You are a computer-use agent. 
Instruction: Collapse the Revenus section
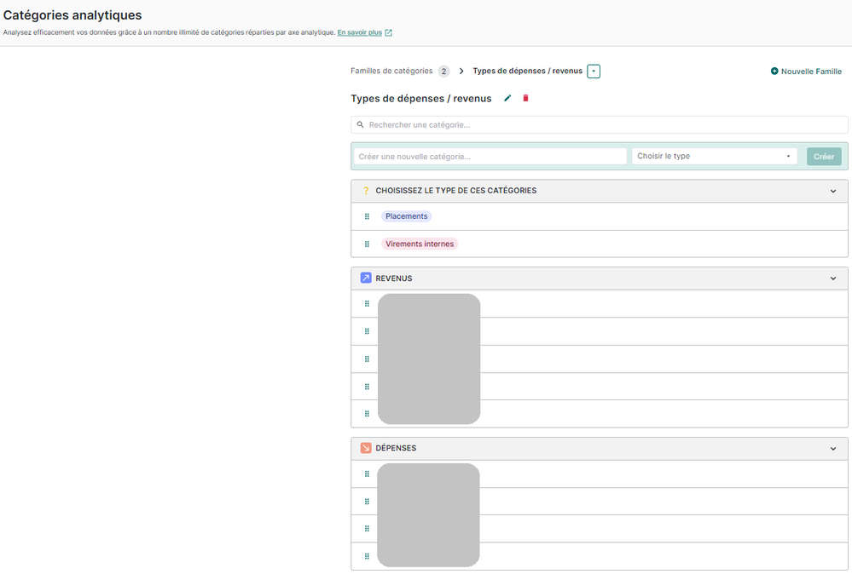(x=833, y=278)
